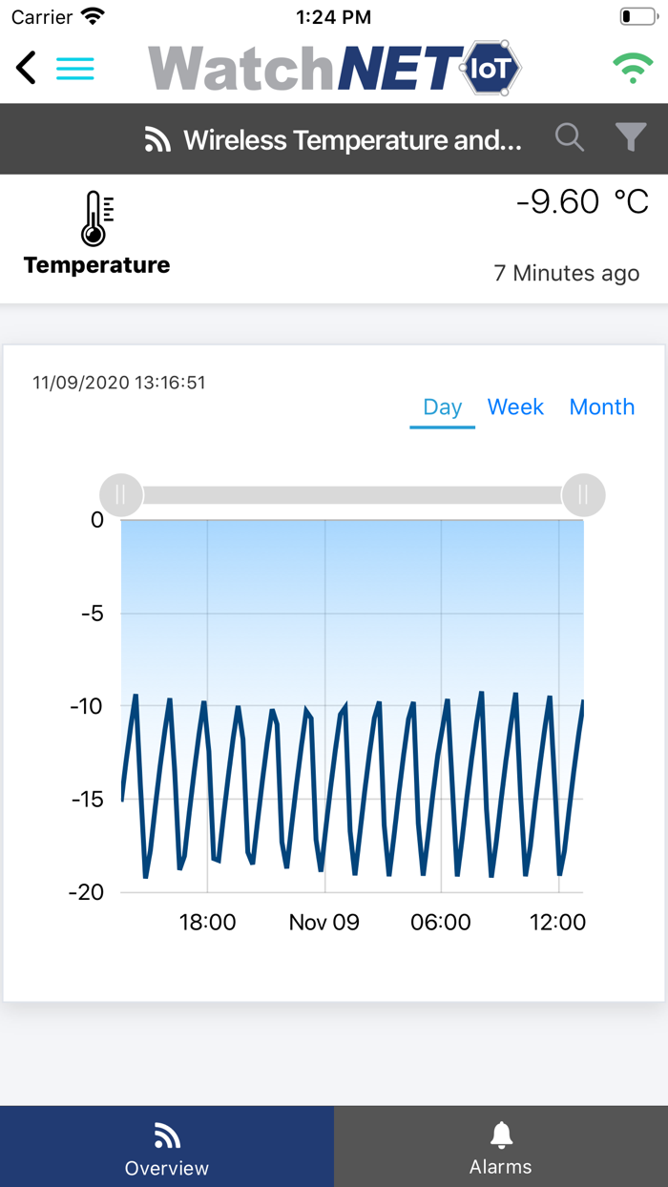Tap the 11/09/2020 timestamp label

click(x=119, y=383)
